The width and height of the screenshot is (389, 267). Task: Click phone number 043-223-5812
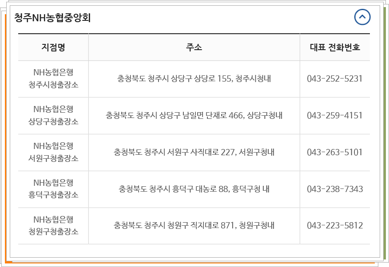pos(335,225)
